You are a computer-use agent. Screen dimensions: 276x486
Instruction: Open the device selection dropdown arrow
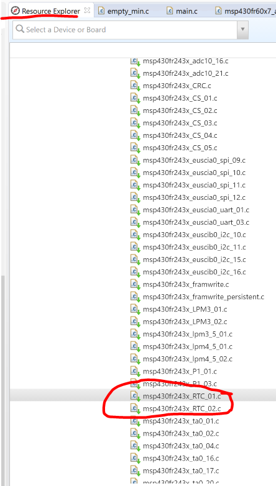(242, 30)
